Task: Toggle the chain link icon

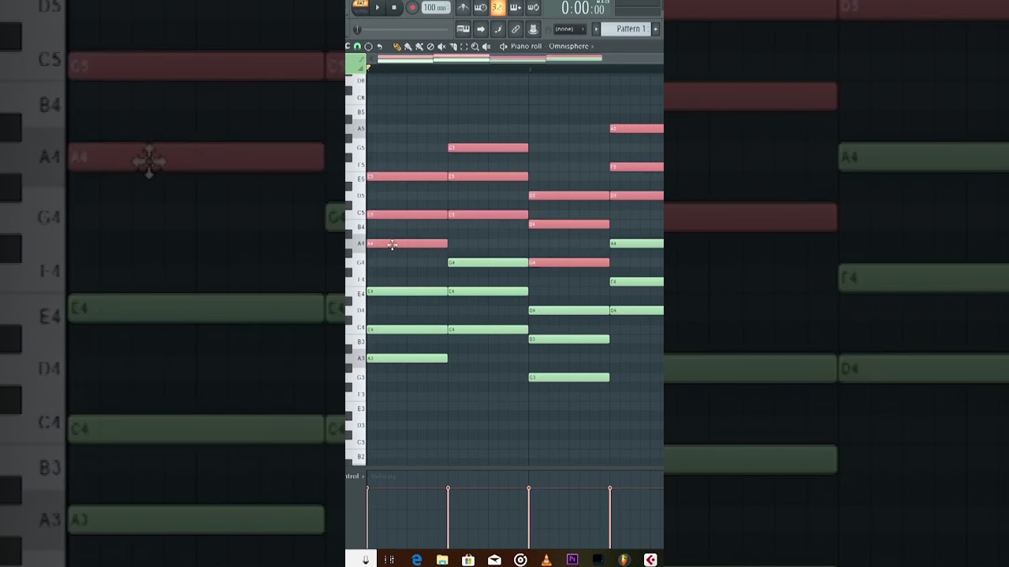Action: (x=516, y=29)
